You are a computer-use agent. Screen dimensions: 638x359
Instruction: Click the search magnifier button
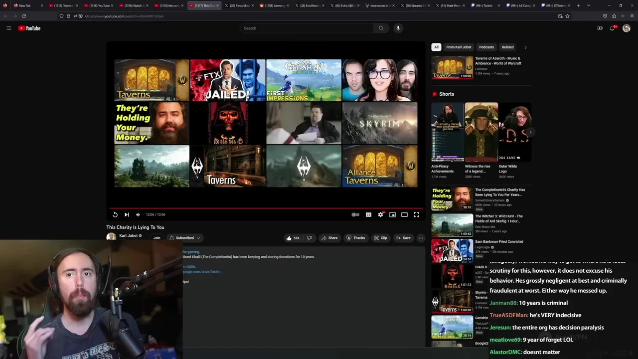(381, 28)
